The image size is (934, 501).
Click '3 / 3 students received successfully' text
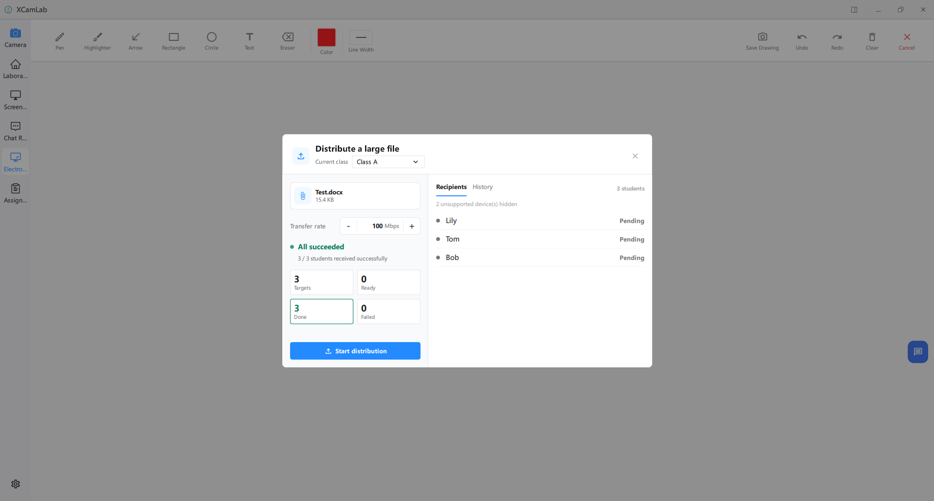coord(343,259)
